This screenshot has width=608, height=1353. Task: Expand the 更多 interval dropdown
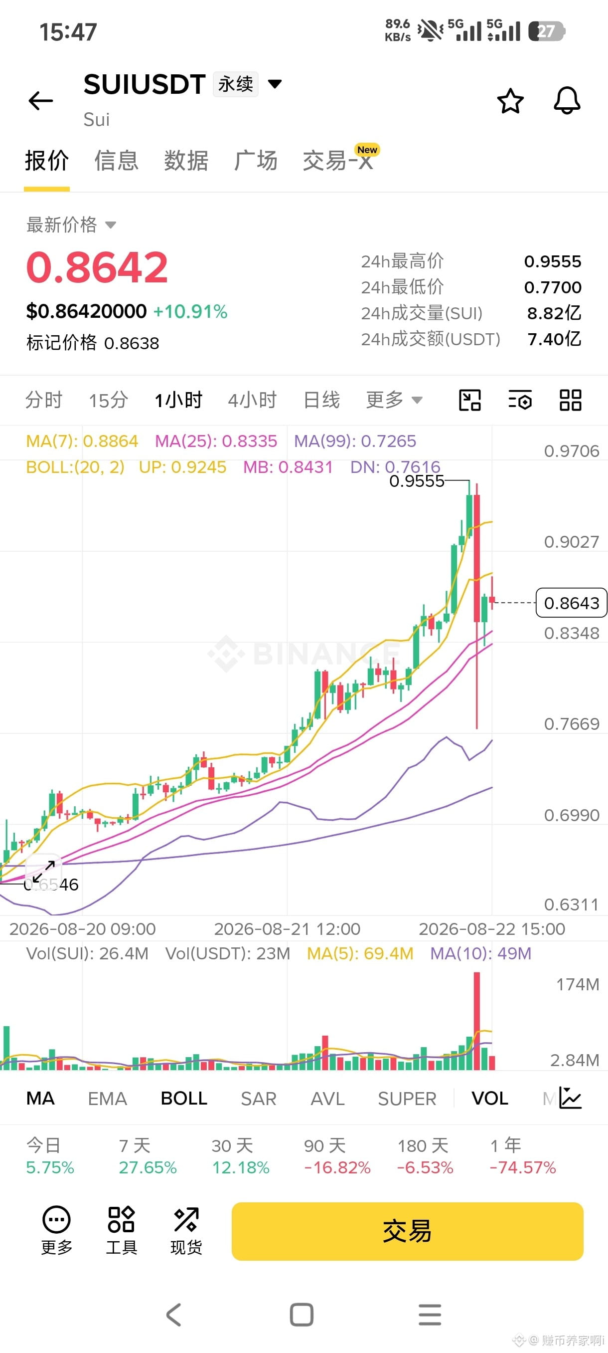[395, 400]
